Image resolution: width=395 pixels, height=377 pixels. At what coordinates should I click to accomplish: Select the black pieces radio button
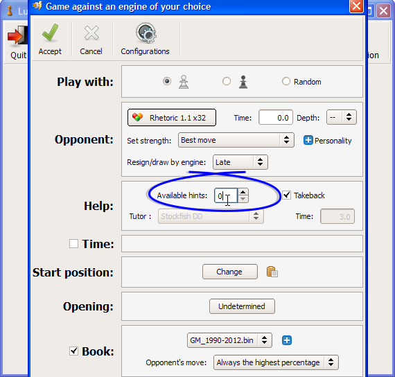(227, 81)
